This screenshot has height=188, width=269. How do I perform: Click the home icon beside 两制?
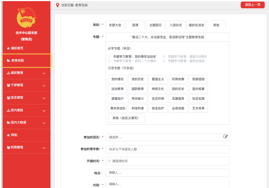[8, 135]
